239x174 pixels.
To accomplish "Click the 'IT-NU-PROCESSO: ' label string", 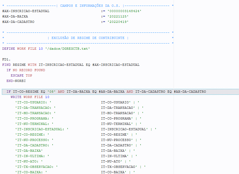I will (34, 140).
